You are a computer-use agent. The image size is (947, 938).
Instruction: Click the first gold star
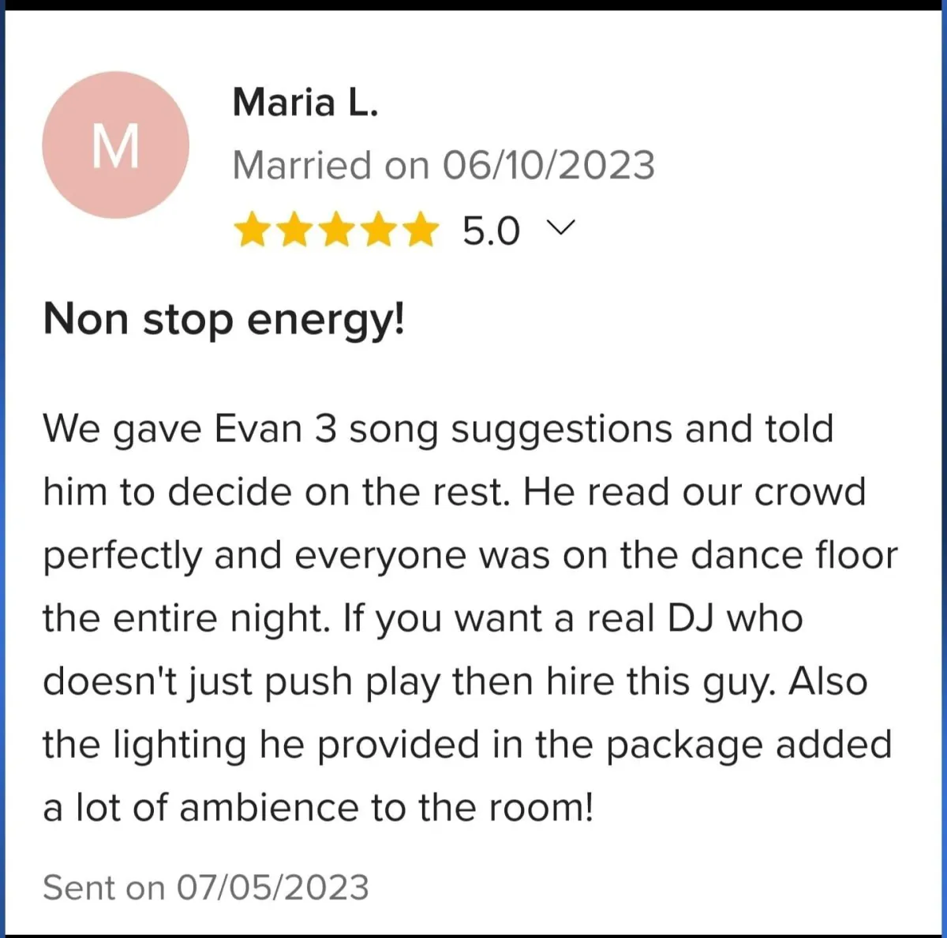pos(253,230)
